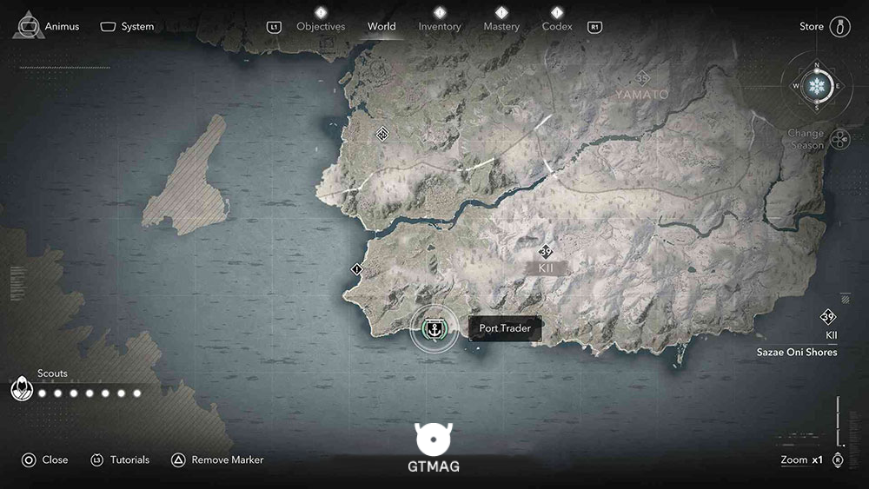Click the Scouts label

click(x=52, y=373)
